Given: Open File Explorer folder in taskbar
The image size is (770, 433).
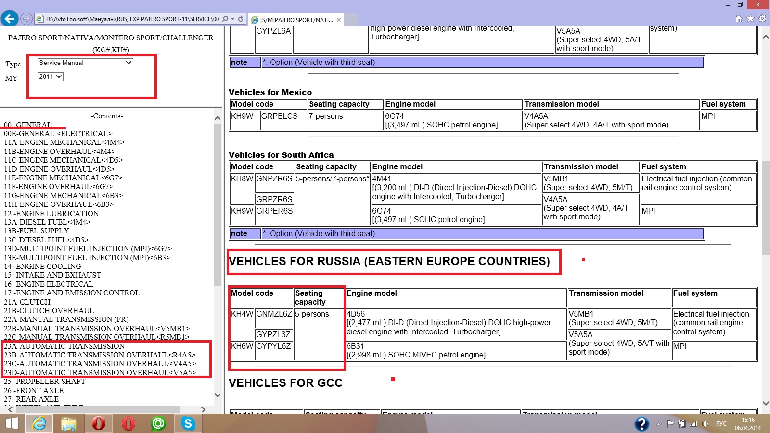Looking at the screenshot, I should [x=69, y=423].
